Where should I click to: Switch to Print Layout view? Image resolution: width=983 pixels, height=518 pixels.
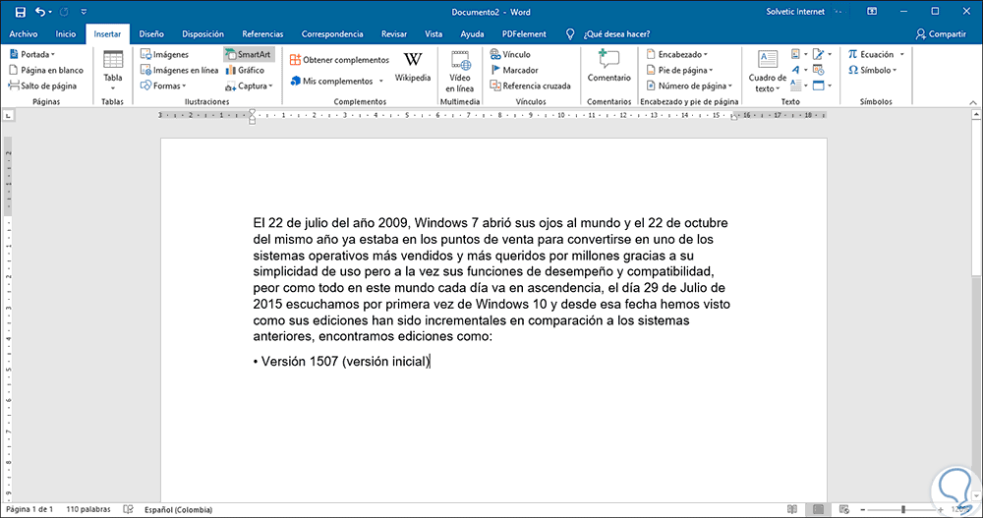tap(818, 510)
